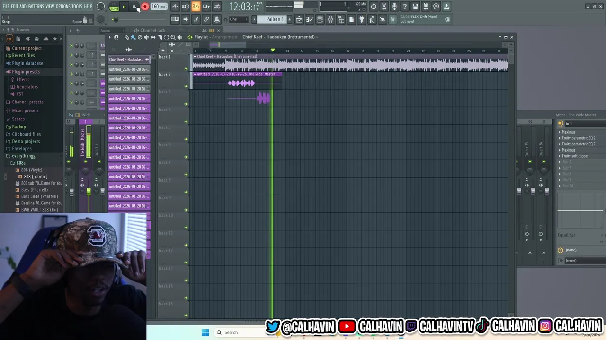
Task: Open the Mixer toolbar icon
Action: pyautogui.click(x=330, y=19)
